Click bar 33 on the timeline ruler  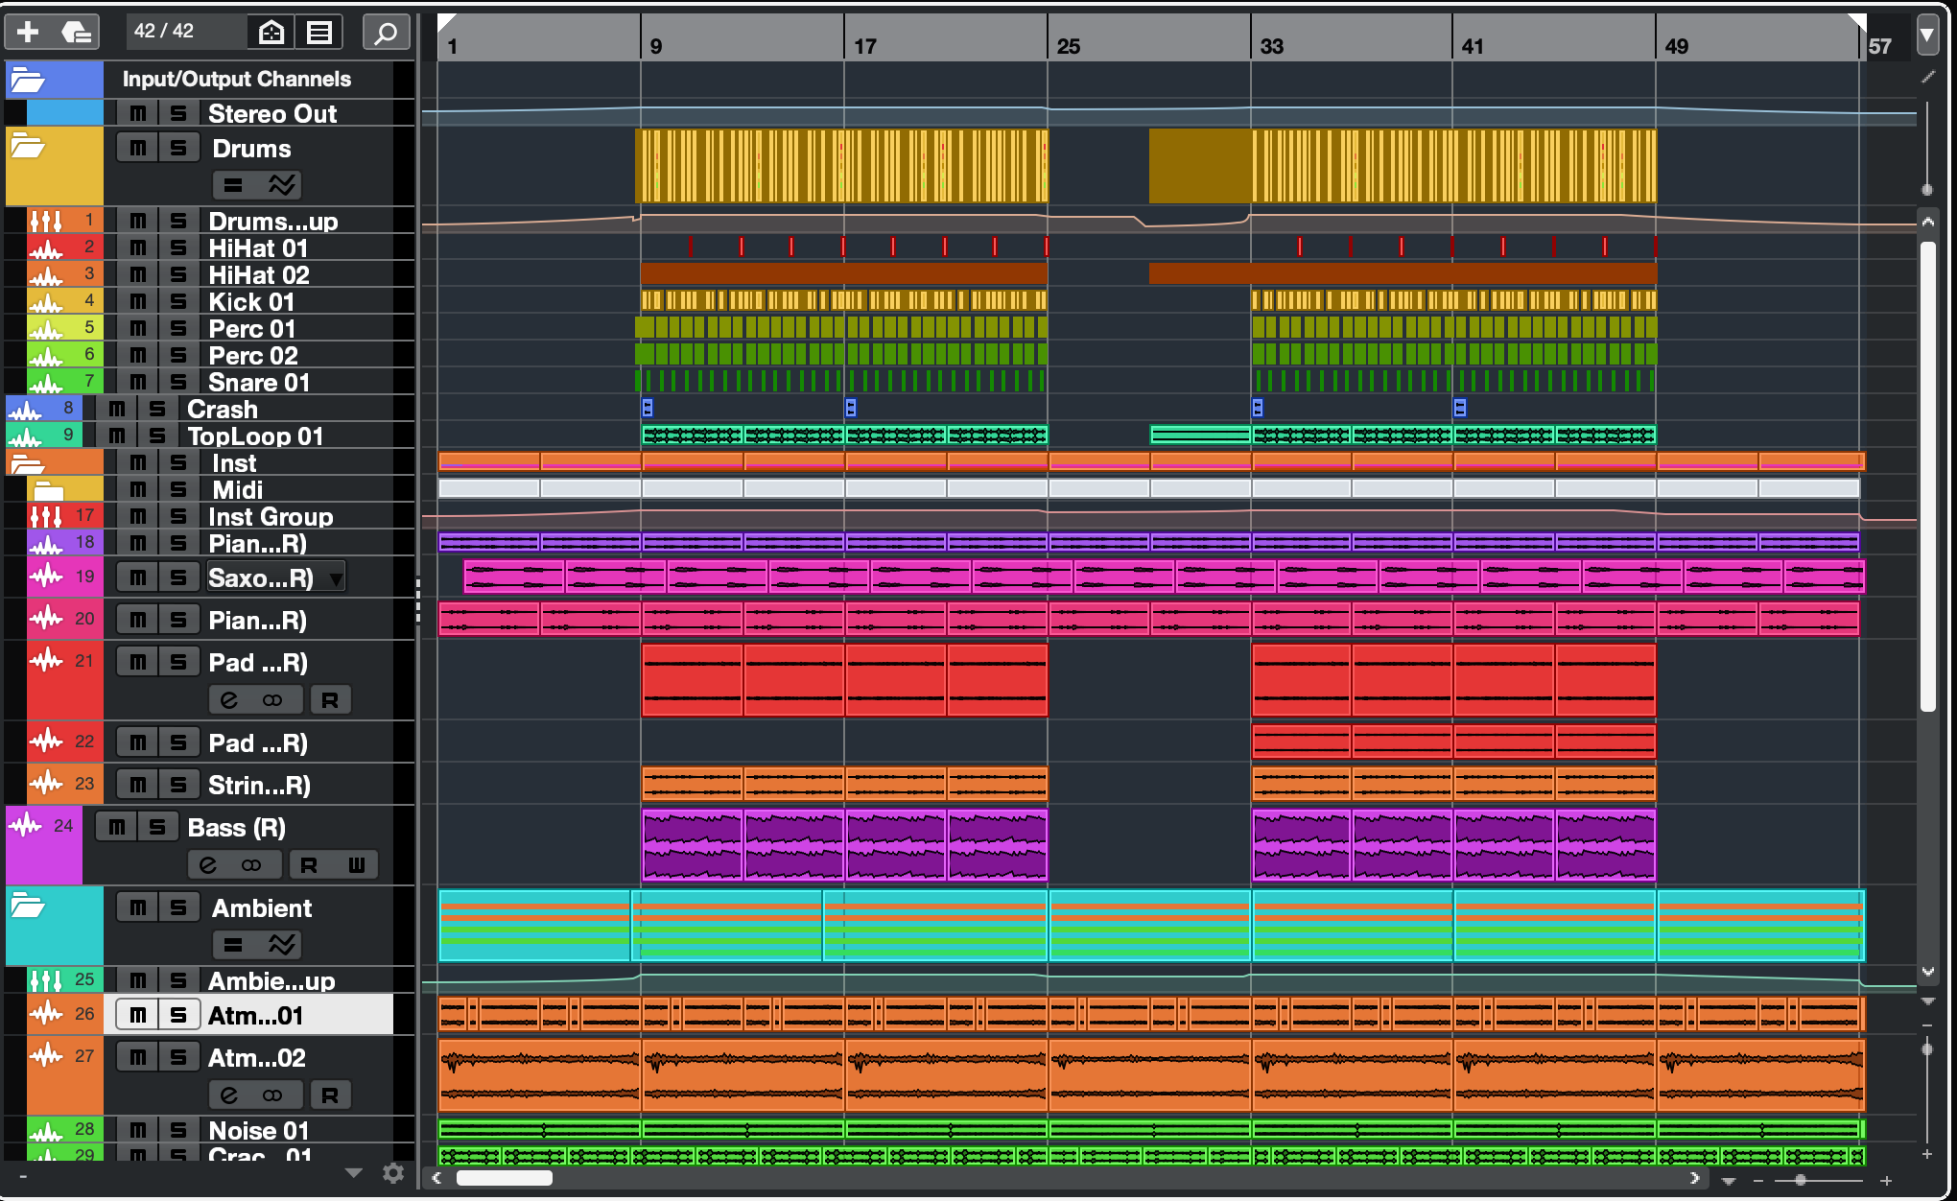click(x=1271, y=45)
